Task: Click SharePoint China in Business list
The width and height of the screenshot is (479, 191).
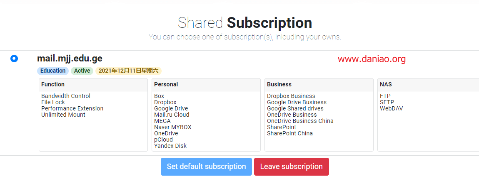Action: pyautogui.click(x=290, y=133)
